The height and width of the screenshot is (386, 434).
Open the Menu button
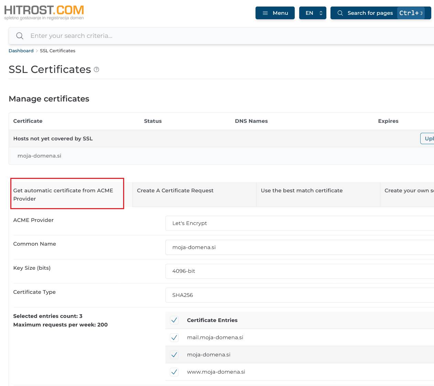[275, 13]
